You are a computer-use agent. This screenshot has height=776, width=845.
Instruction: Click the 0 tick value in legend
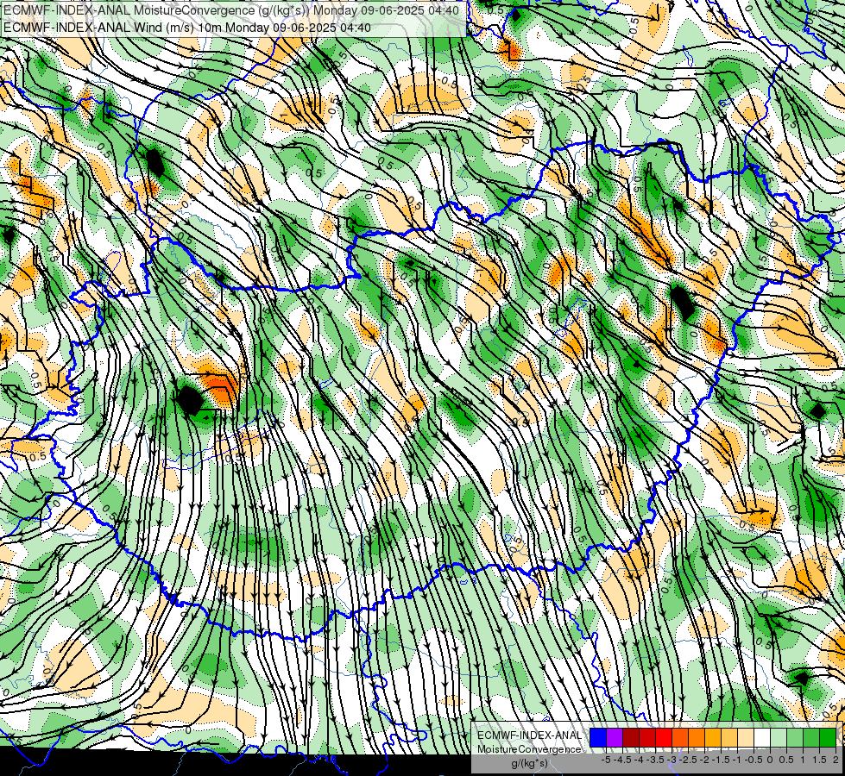coord(770,760)
